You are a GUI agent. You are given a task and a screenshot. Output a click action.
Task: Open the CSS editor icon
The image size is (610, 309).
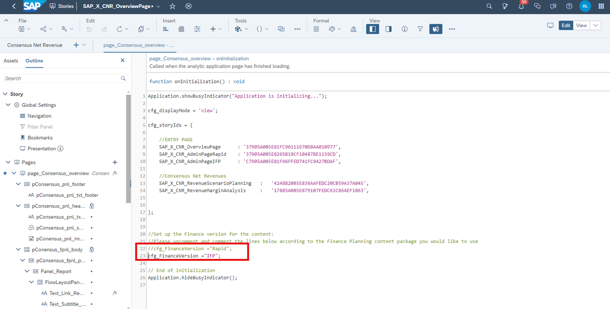click(x=353, y=29)
